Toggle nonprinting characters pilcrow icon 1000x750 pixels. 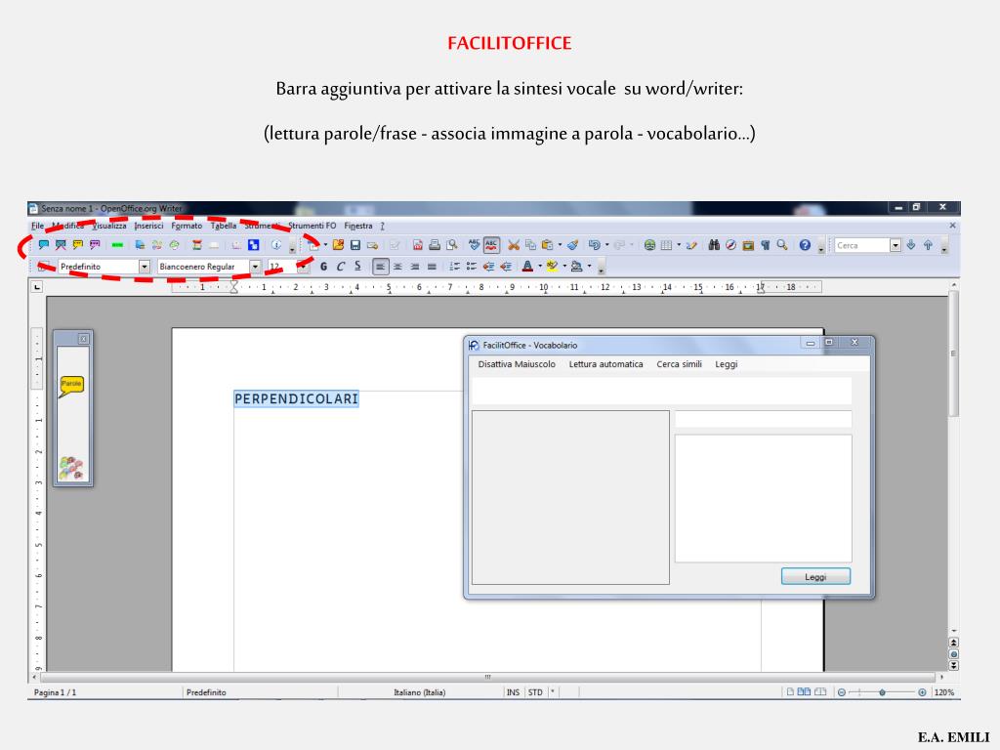click(x=766, y=245)
